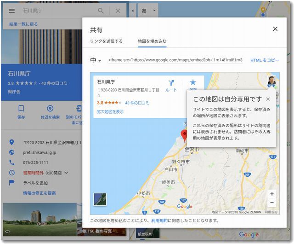
Task: Click the search magnifier icon
Action: click(101, 11)
